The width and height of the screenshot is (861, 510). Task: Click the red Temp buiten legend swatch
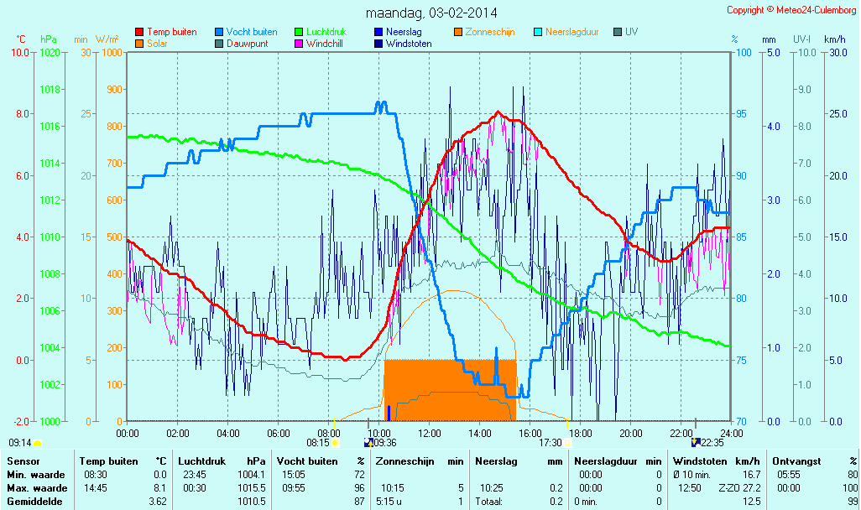tap(139, 33)
